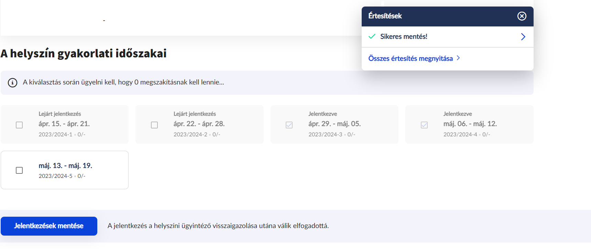
Task: Click the máj. 13. - máj. 19. date label
Action: coord(65,166)
